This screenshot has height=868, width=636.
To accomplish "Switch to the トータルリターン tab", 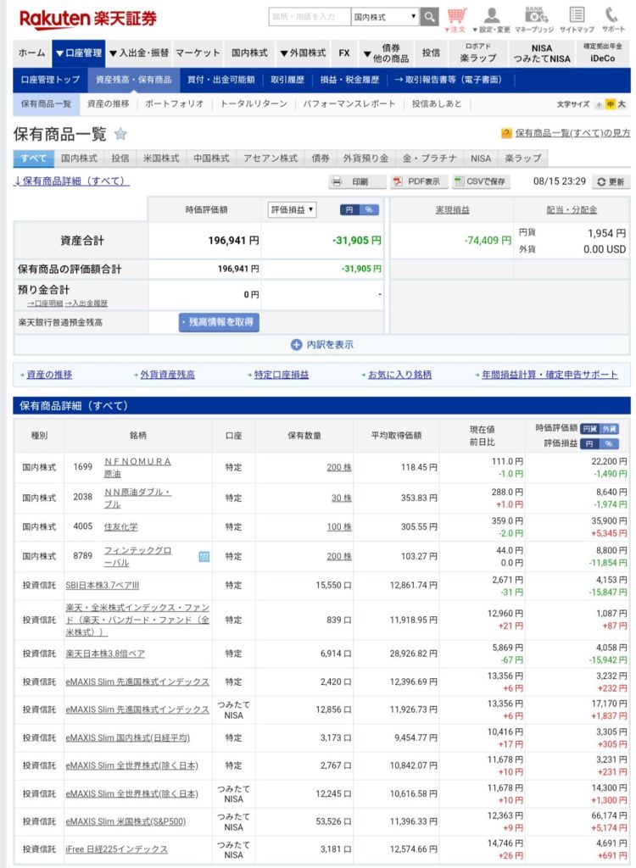I will (254, 103).
